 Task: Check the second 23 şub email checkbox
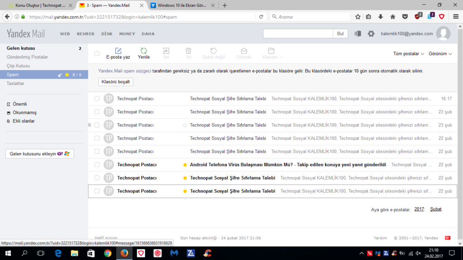pyautogui.click(x=97, y=125)
